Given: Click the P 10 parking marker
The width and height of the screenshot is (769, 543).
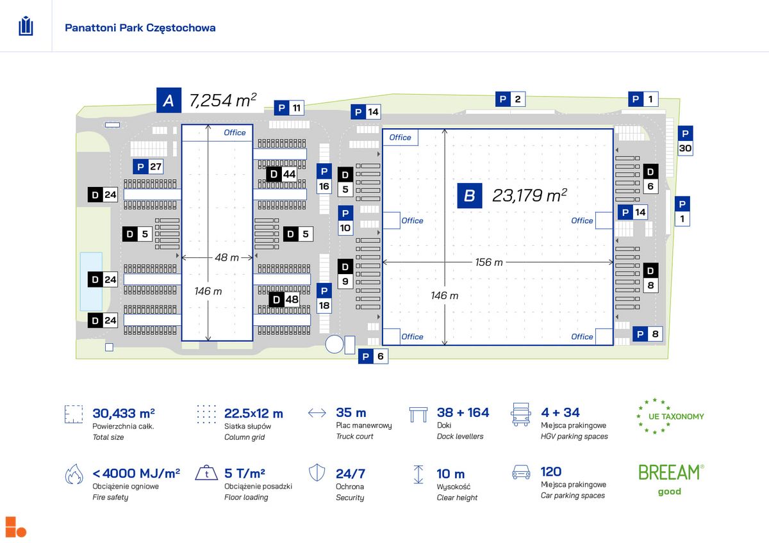Looking at the screenshot, I should pos(345,220).
